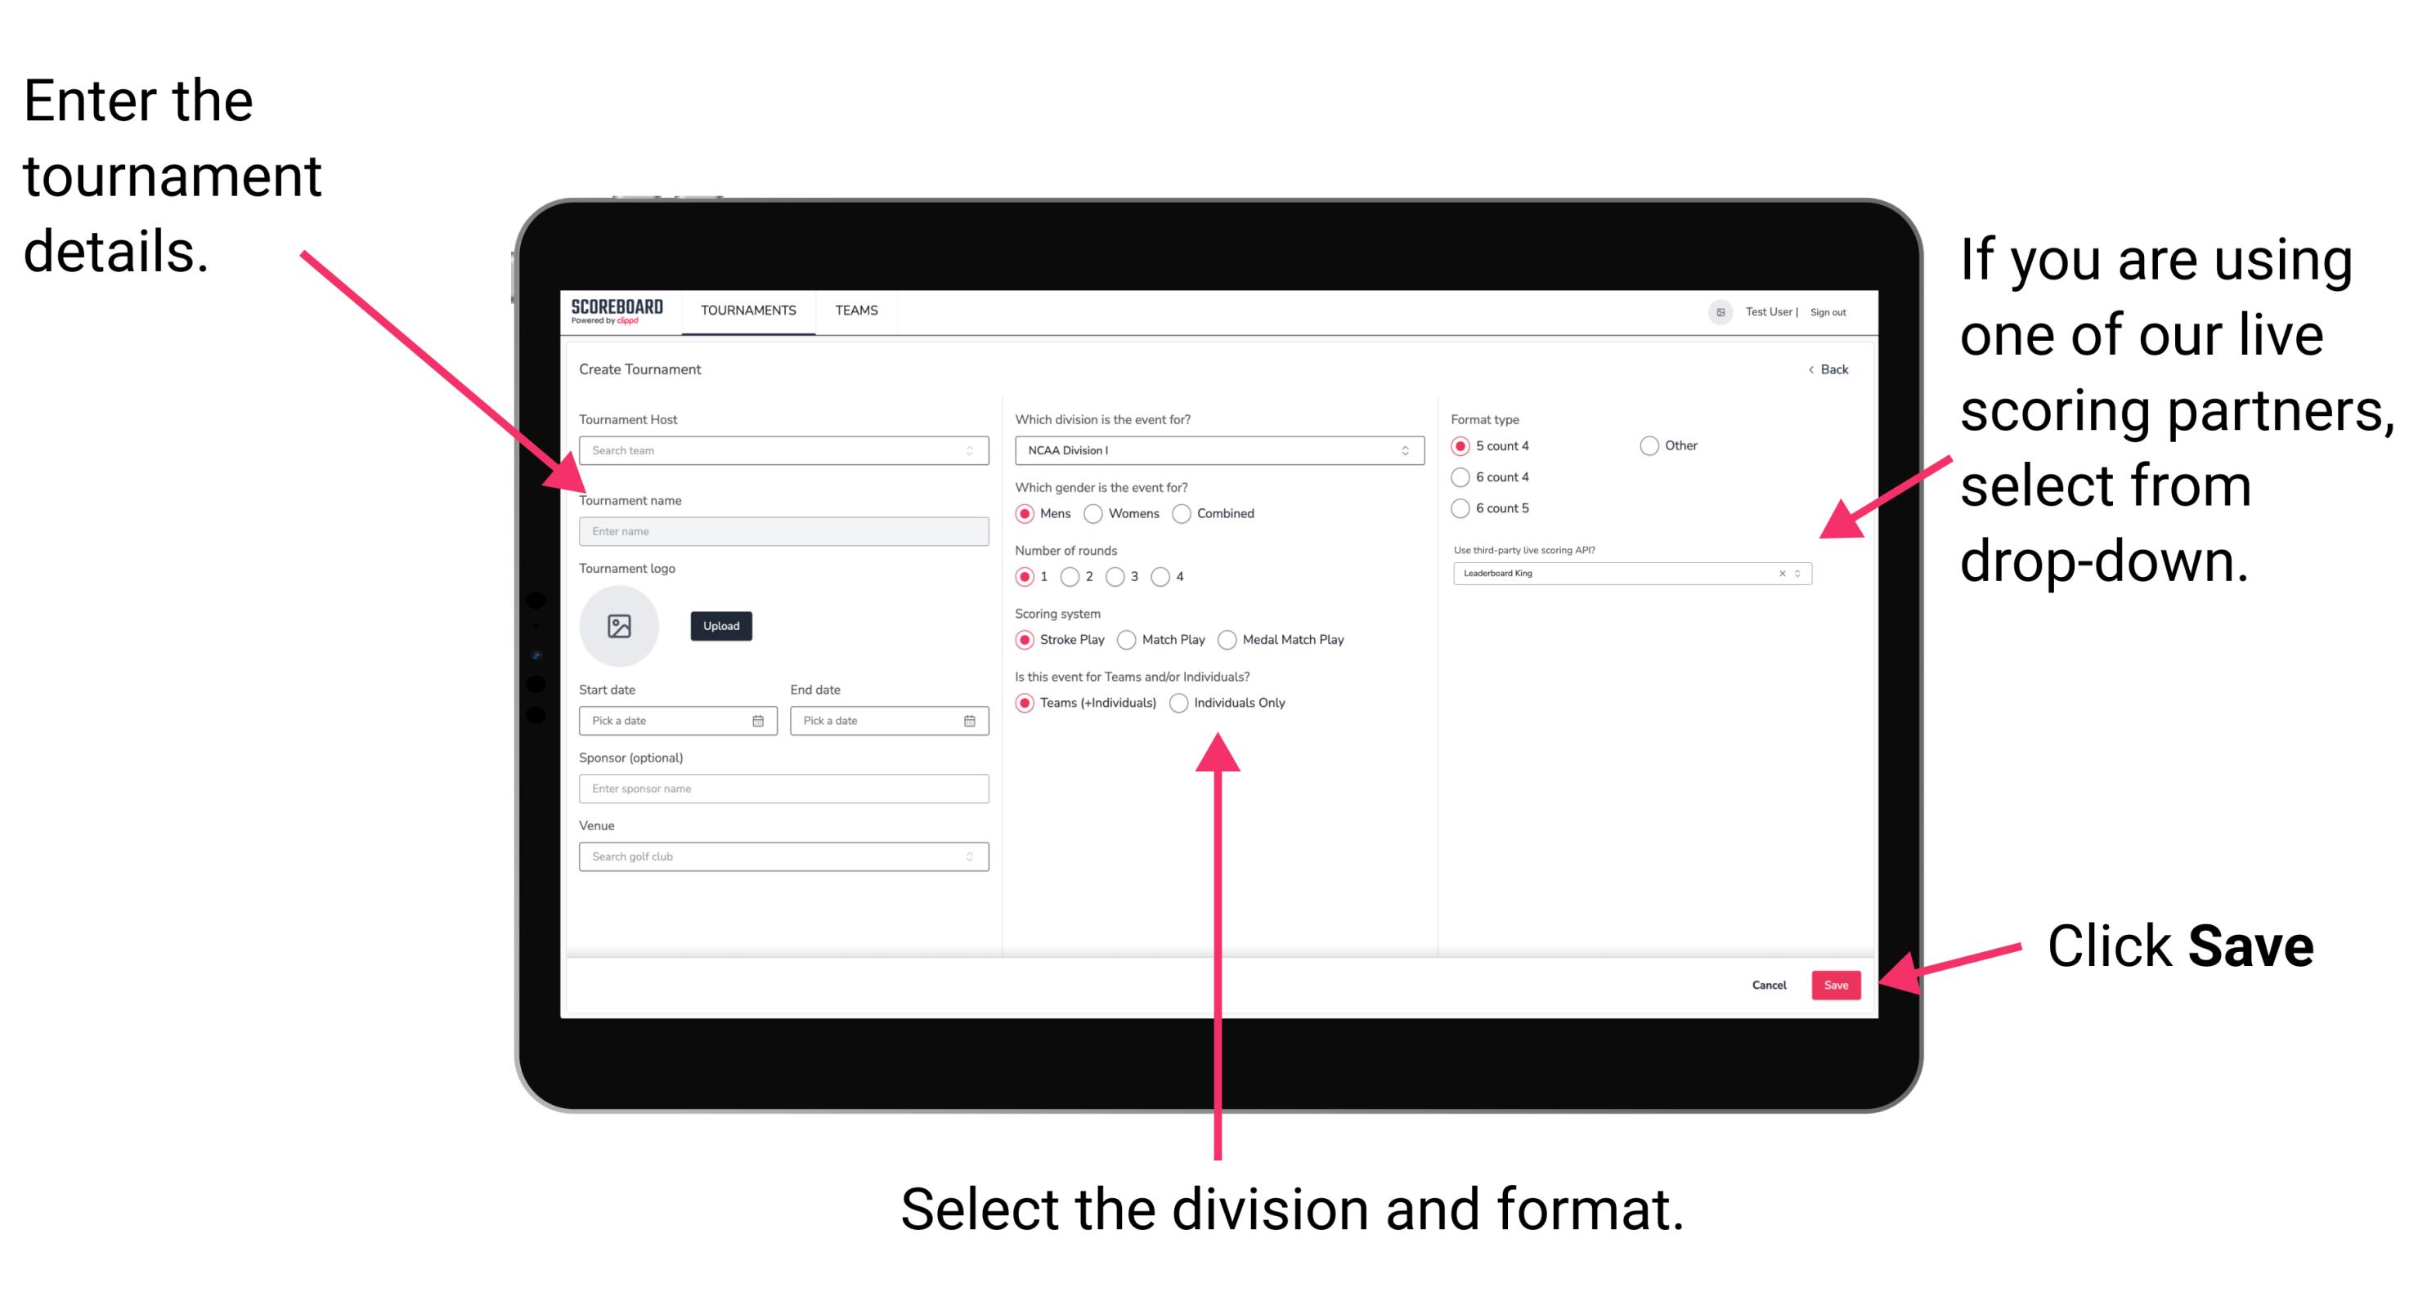Expand the live scoring API dropdown

(x=1801, y=573)
